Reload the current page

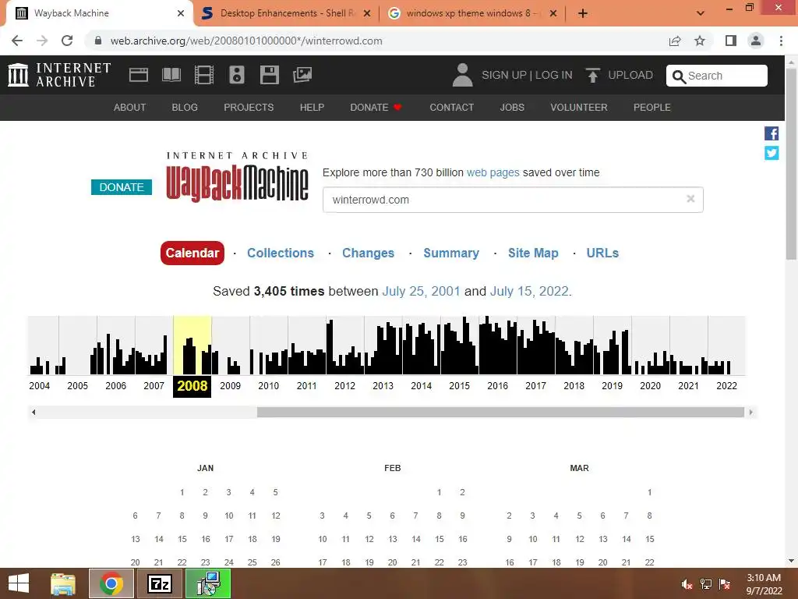coord(67,41)
